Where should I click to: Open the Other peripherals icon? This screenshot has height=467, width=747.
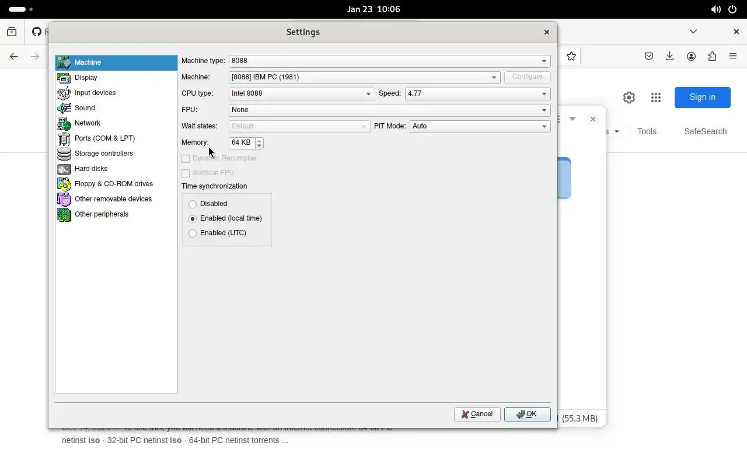coord(64,214)
